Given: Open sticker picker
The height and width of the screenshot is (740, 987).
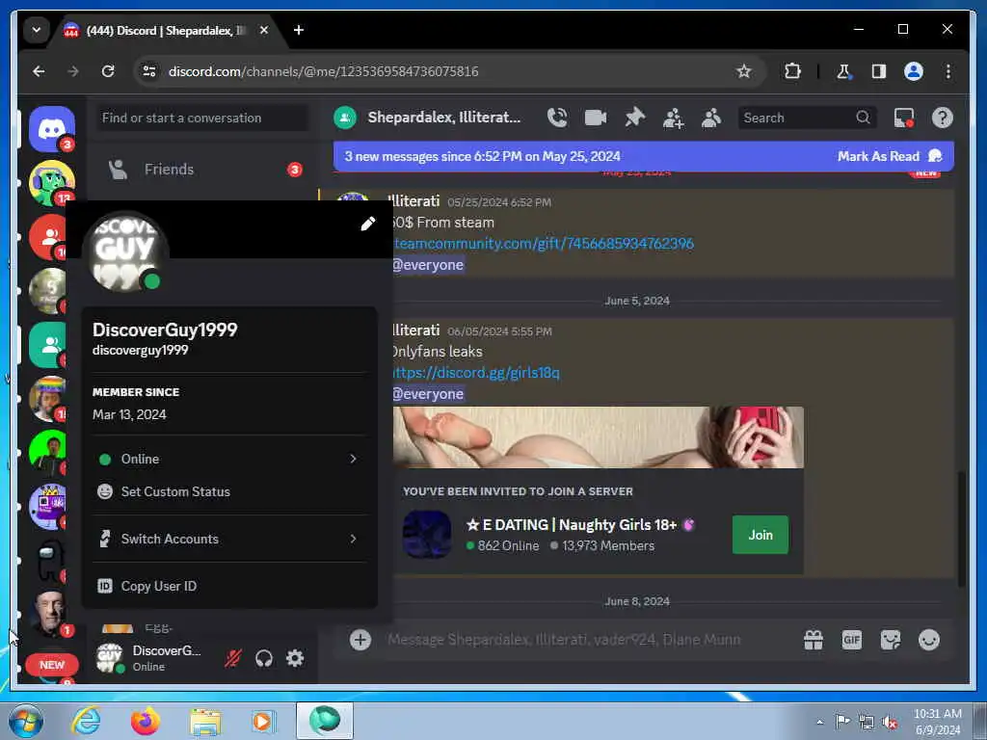Looking at the screenshot, I should coord(891,640).
